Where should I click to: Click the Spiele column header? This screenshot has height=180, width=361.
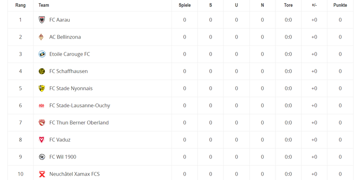[x=184, y=5]
